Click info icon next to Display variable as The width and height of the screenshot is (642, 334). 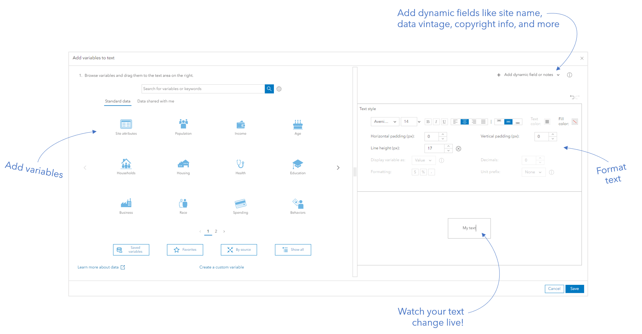pyautogui.click(x=441, y=160)
